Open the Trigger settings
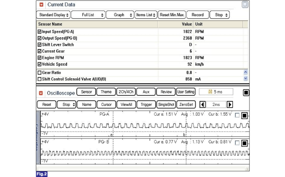Screen dimensions: 285x177 point(146,104)
